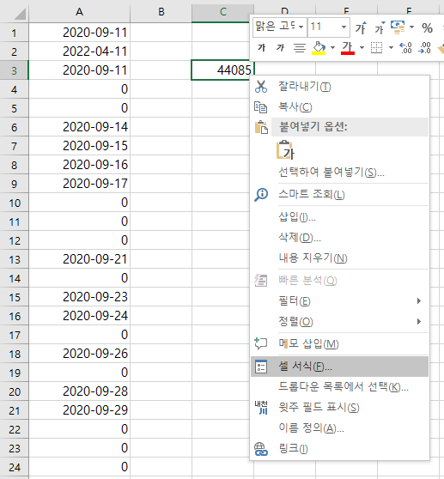Screen dimensions: 444x479
Task: Select row 13 header
Action: point(14,259)
